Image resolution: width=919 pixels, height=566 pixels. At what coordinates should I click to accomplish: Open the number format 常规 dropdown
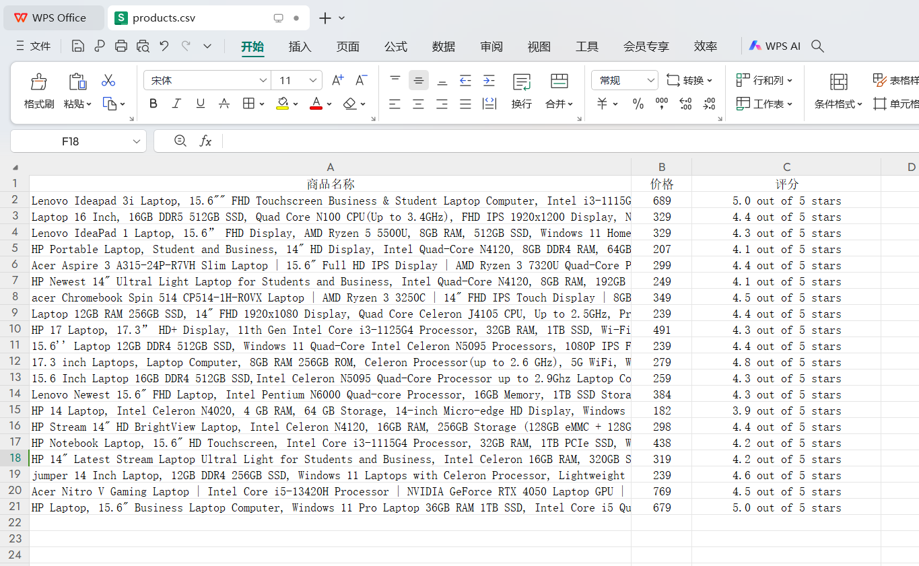pyautogui.click(x=650, y=80)
